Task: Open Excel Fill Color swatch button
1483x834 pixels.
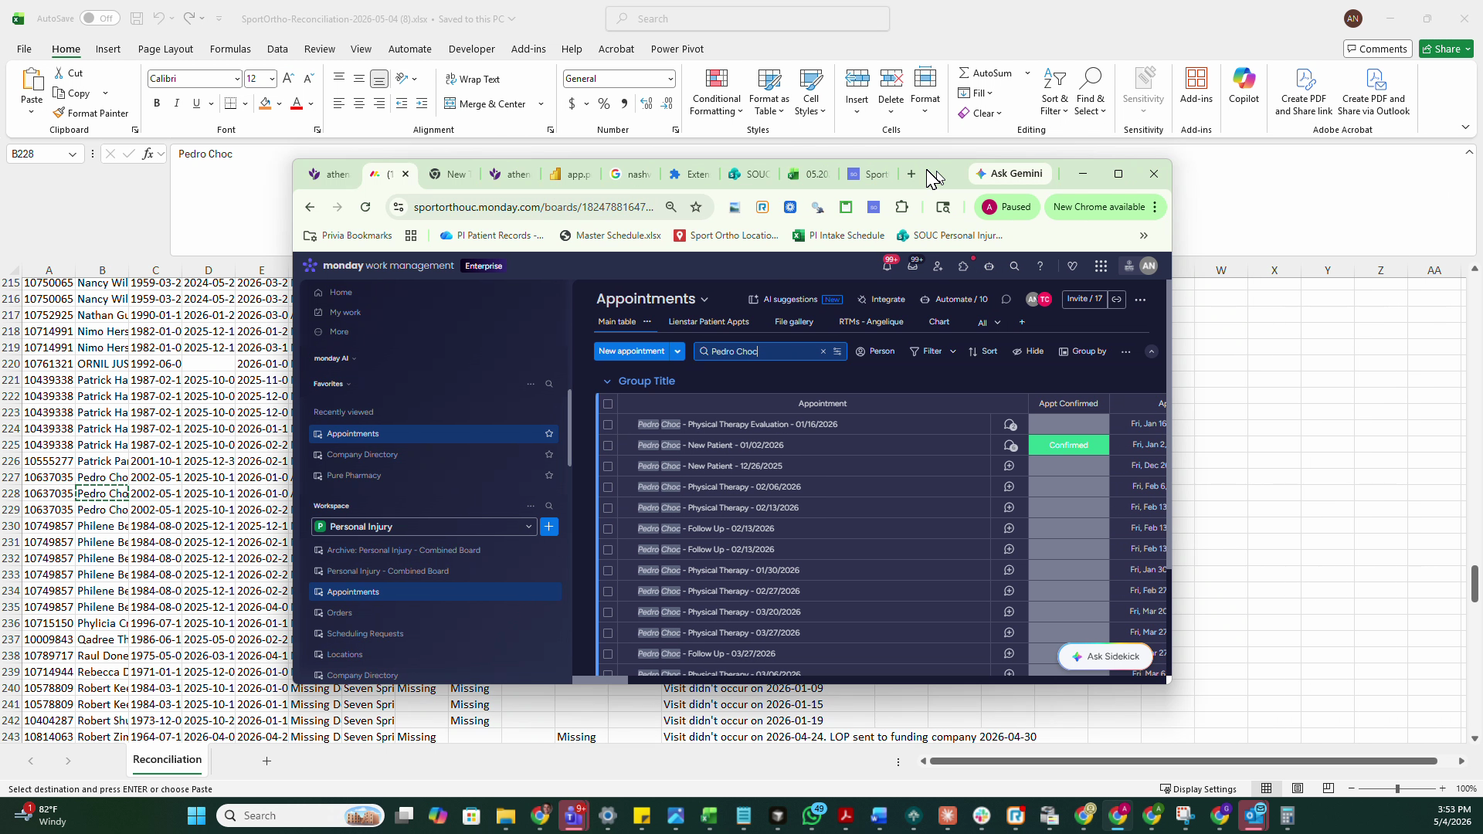Action: (x=265, y=103)
